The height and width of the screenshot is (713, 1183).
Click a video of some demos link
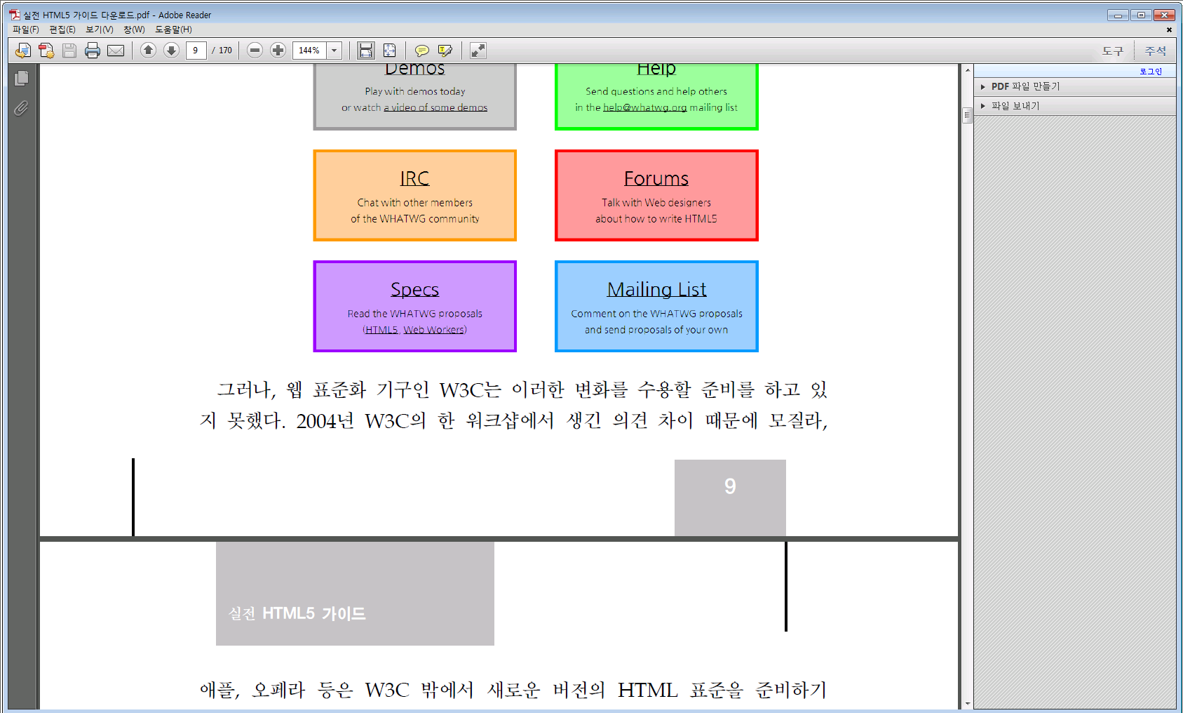tap(435, 107)
